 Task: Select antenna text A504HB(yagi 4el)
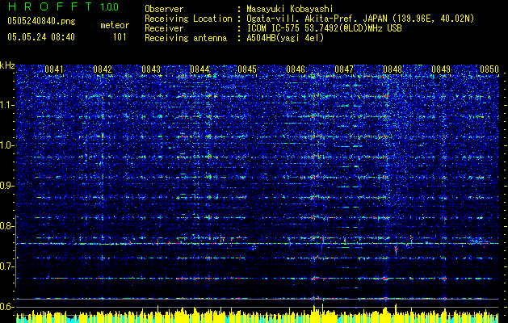tap(285, 38)
